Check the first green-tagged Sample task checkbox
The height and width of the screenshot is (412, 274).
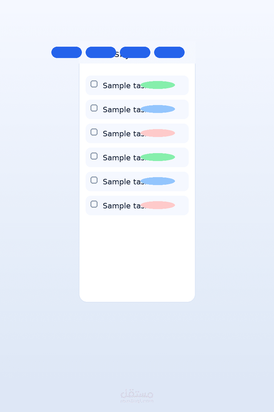click(x=94, y=84)
